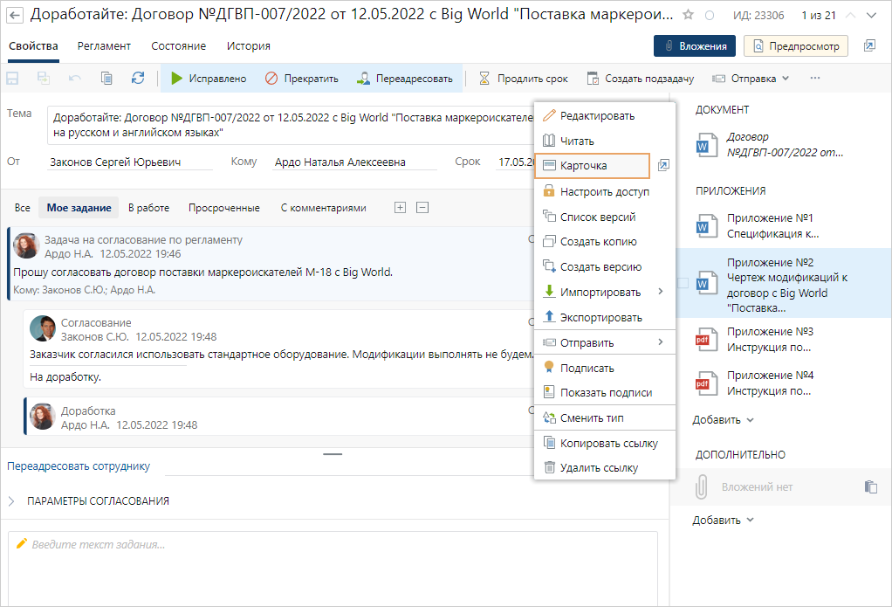Select Настроить доступ from context menu
The height and width of the screenshot is (607, 892).
click(x=604, y=191)
